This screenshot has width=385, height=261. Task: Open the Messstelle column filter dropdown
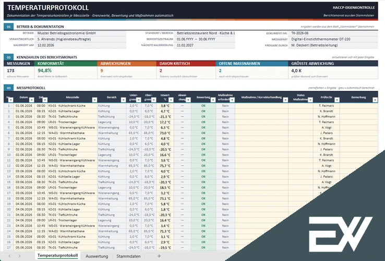click(94, 100)
